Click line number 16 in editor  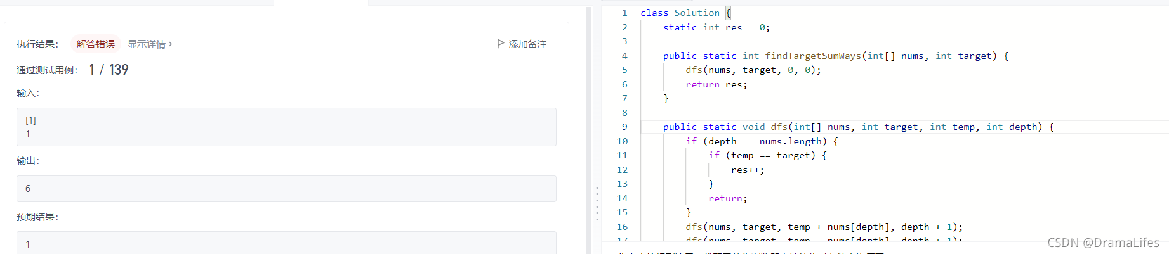coord(622,227)
